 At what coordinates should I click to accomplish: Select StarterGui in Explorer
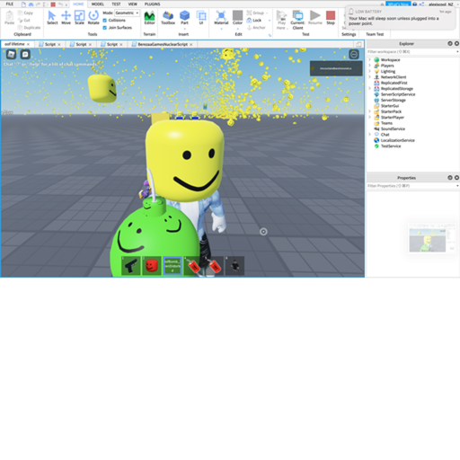pos(390,106)
